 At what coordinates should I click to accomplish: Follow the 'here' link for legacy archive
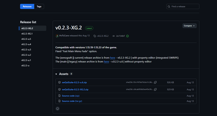(106, 62)
